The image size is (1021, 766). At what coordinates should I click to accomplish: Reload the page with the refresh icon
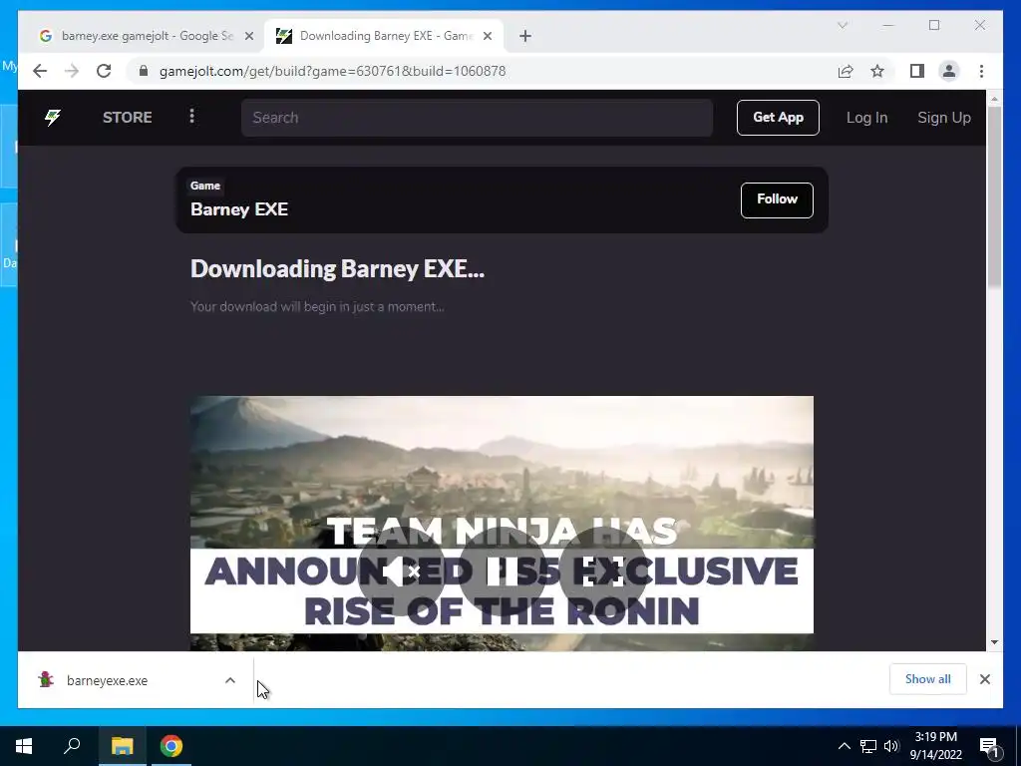[x=104, y=71]
